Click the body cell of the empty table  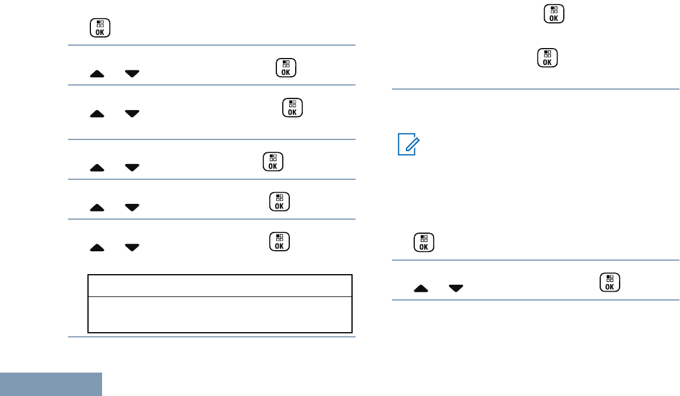(x=220, y=315)
